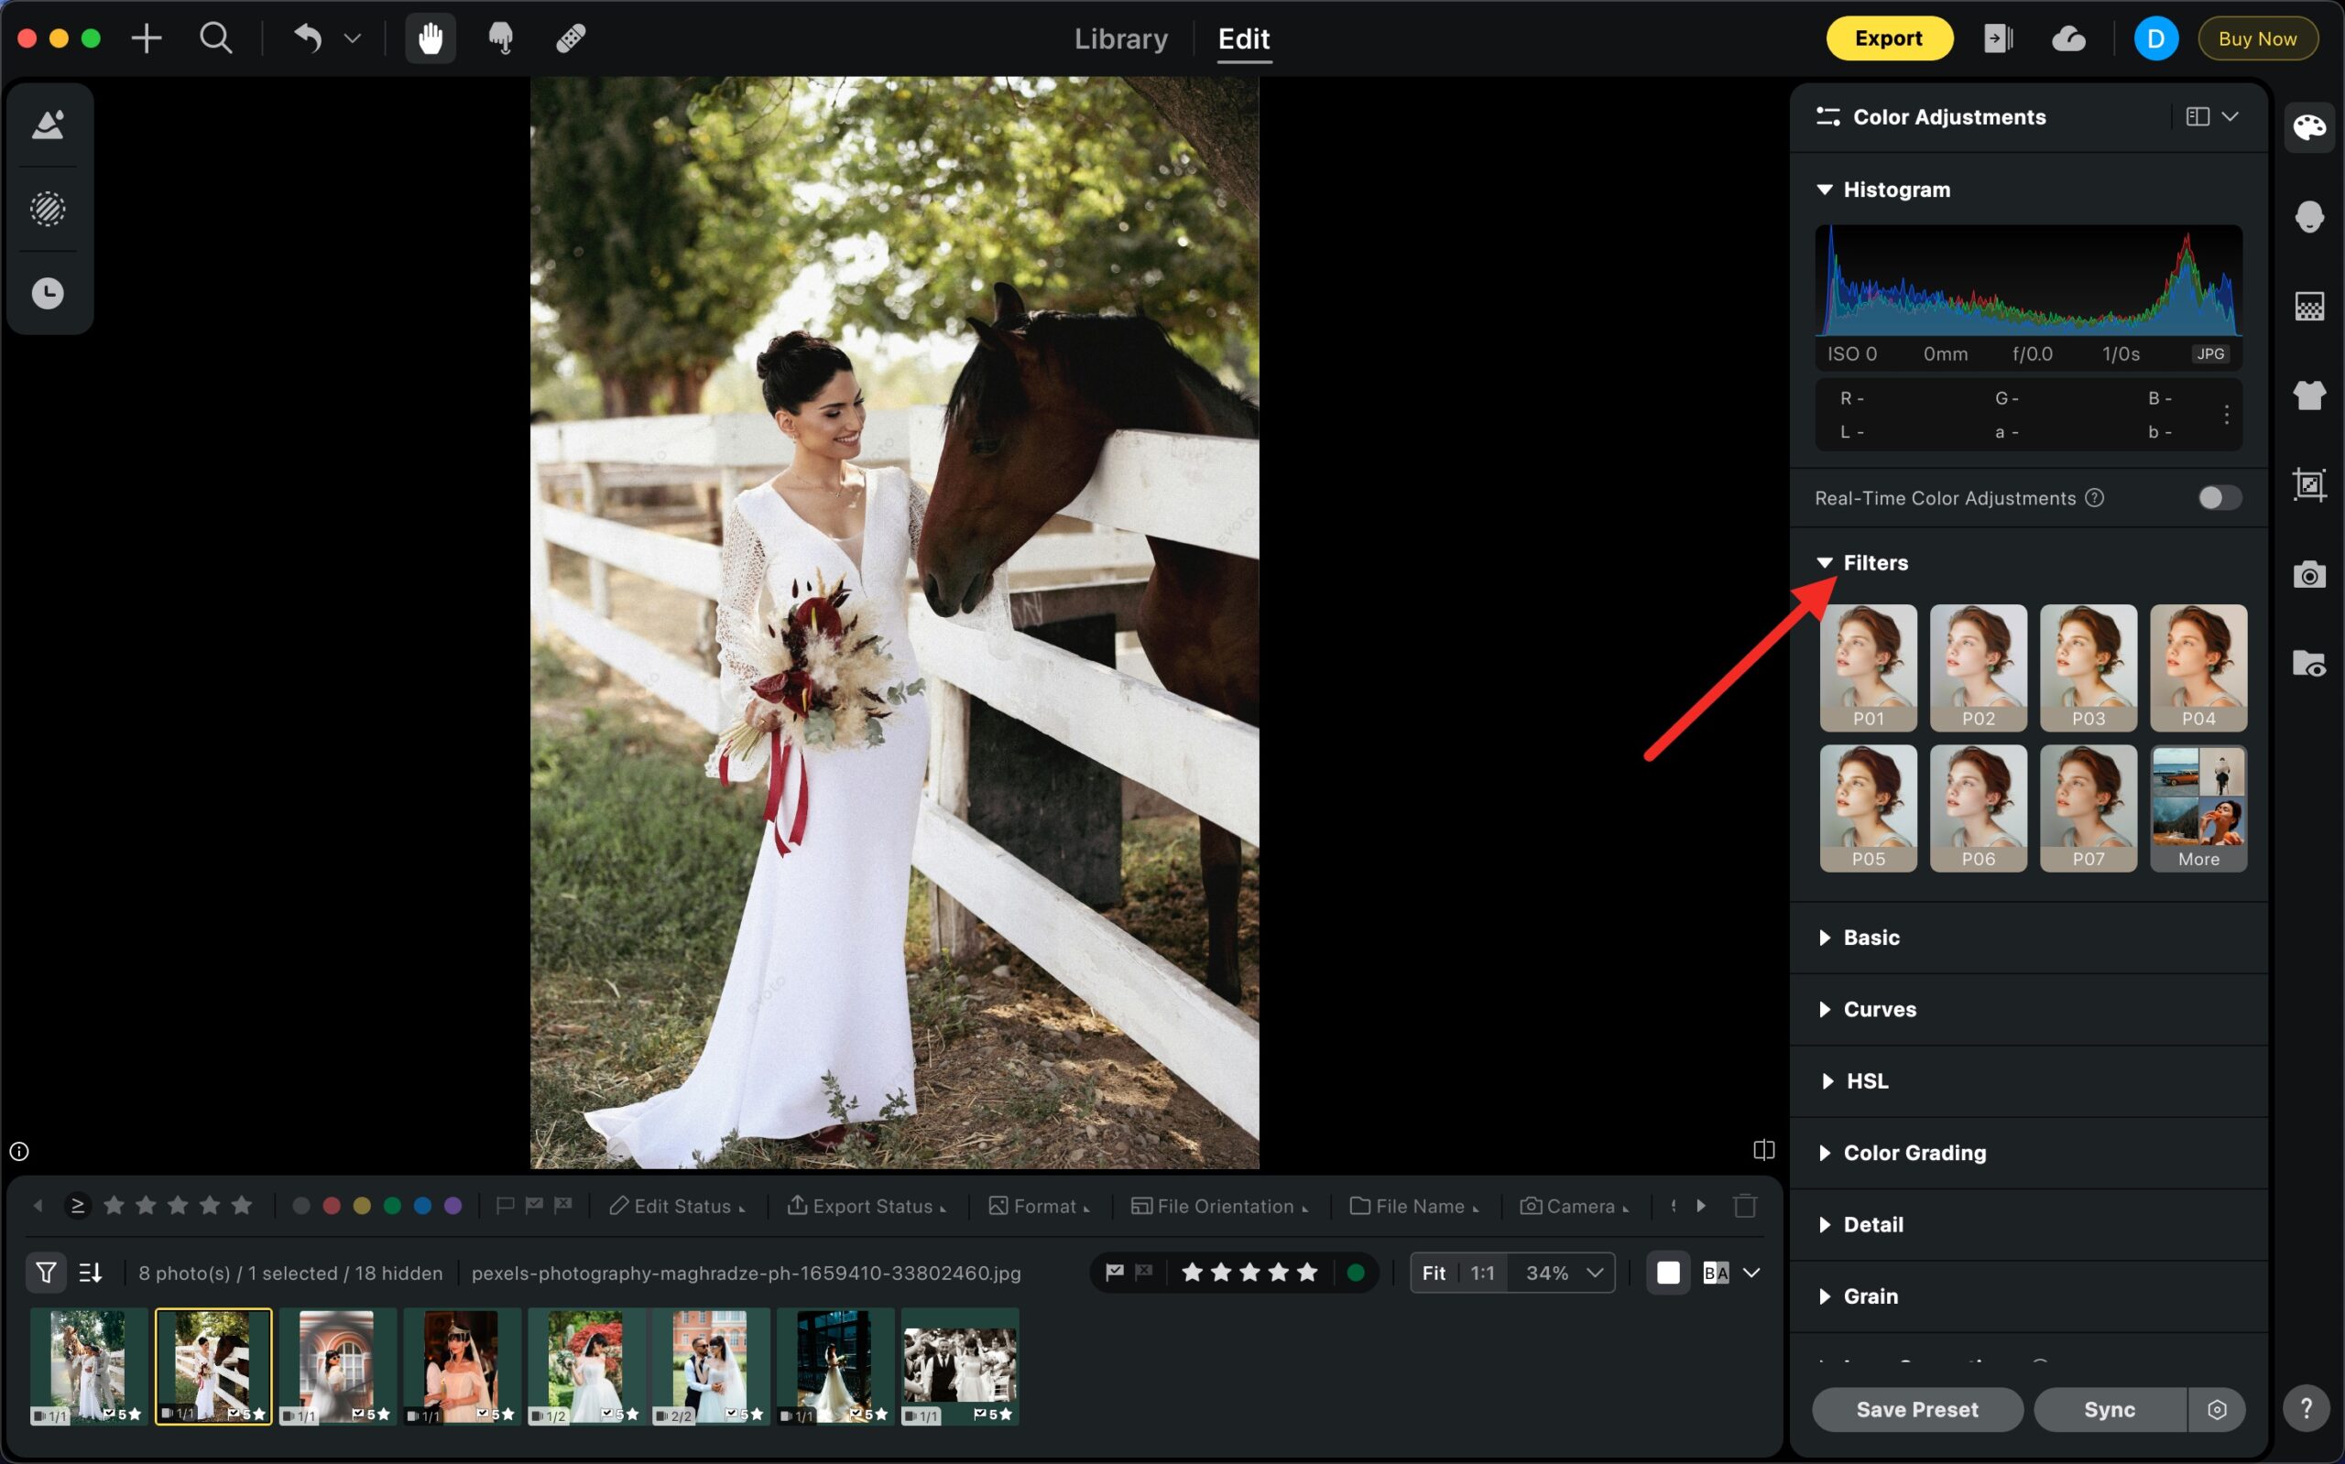Open the 34% zoom dropdown

(1562, 1273)
